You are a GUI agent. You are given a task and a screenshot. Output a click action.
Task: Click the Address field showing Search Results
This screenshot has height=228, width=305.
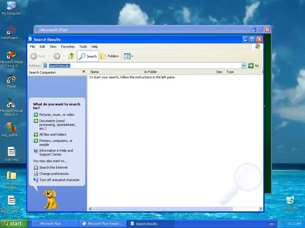pos(142,66)
